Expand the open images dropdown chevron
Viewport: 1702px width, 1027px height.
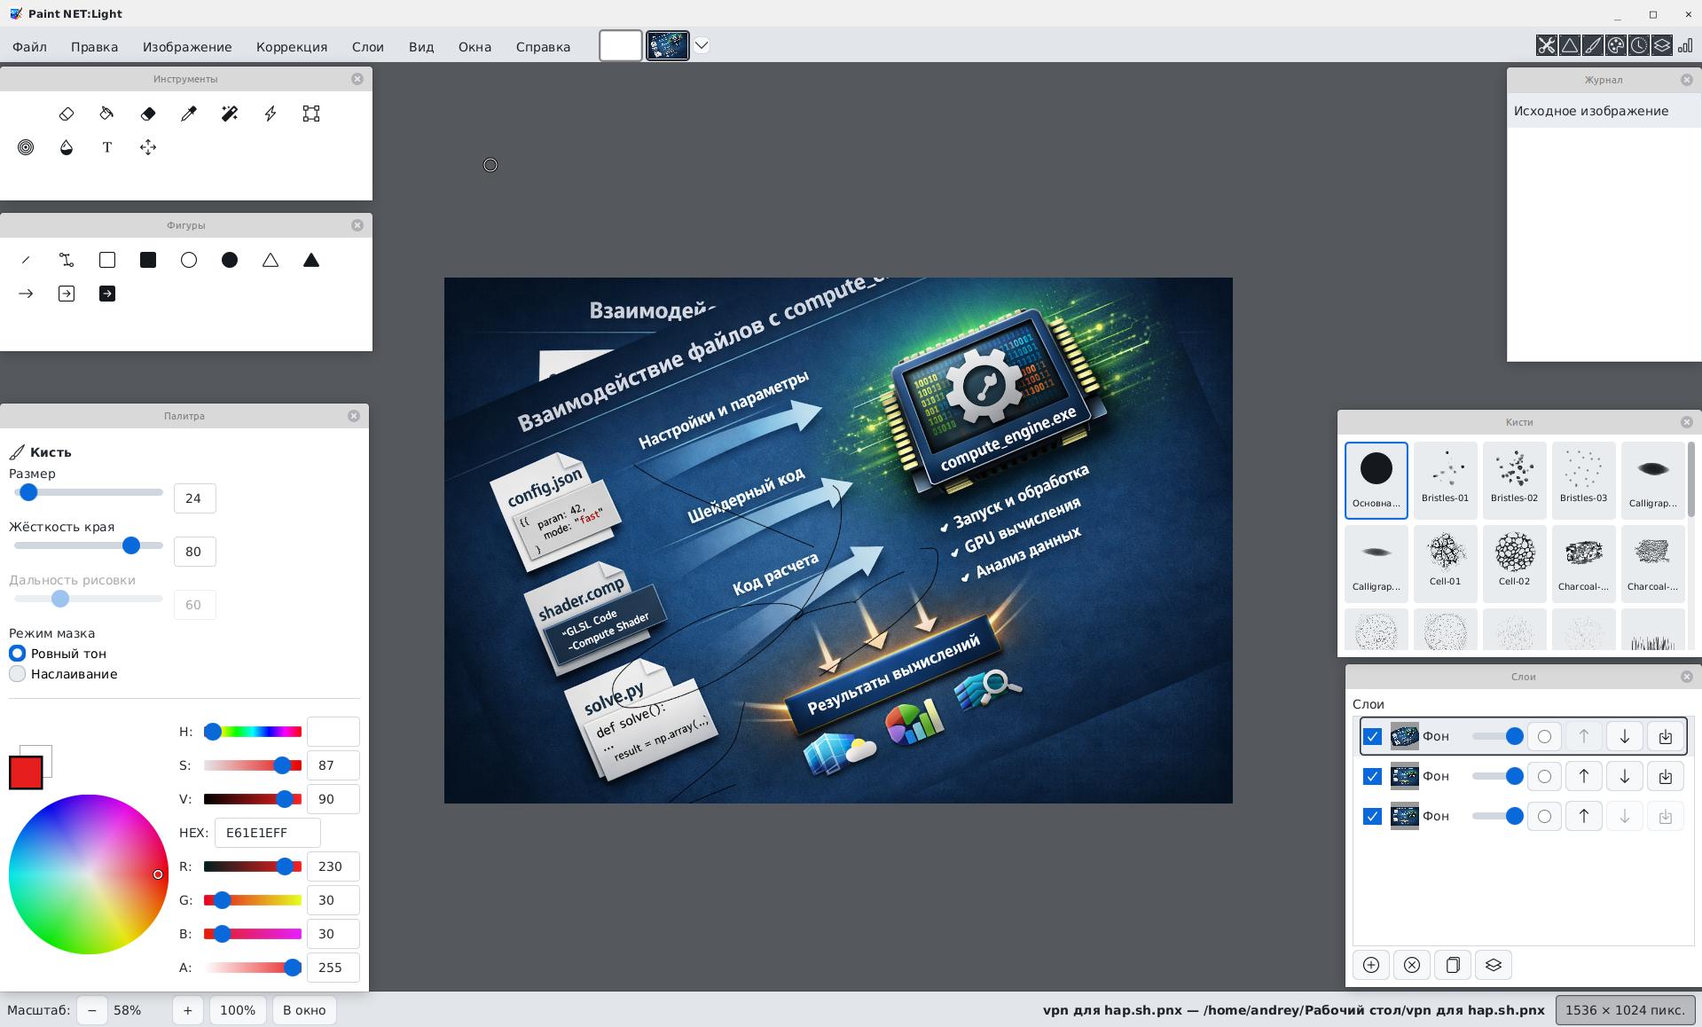click(702, 45)
